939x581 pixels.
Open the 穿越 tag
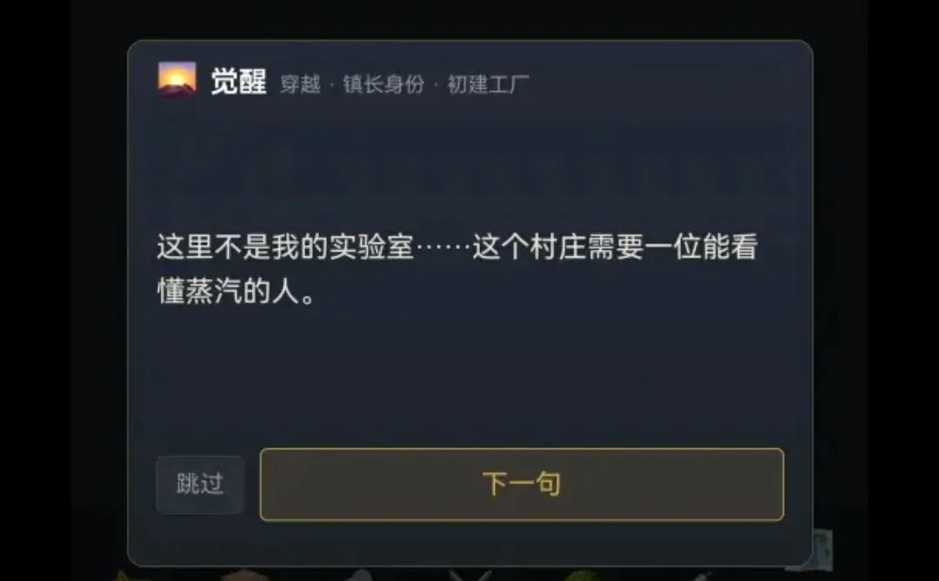(x=300, y=83)
